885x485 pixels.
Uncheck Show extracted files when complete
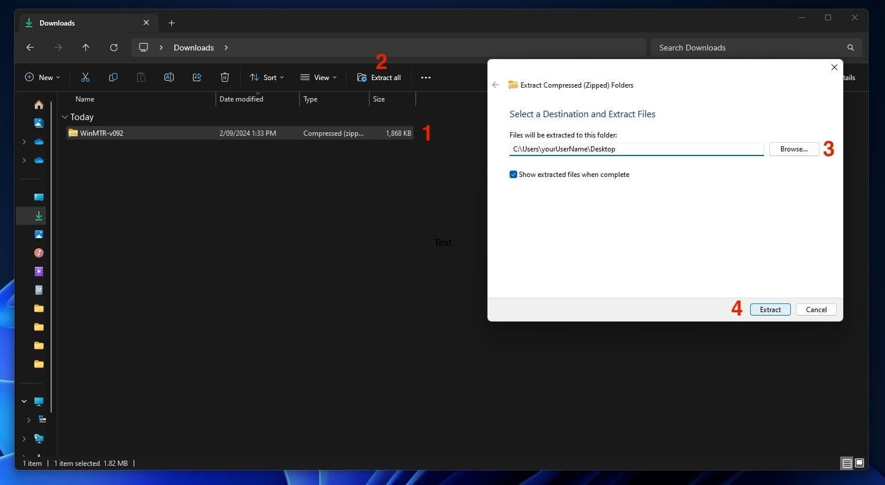pos(513,174)
